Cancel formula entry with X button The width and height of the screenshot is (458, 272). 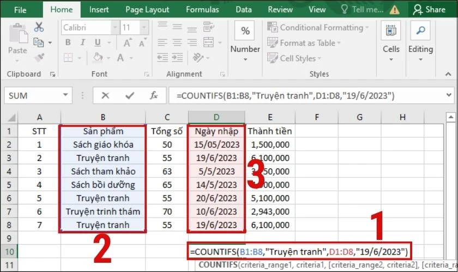(105, 95)
